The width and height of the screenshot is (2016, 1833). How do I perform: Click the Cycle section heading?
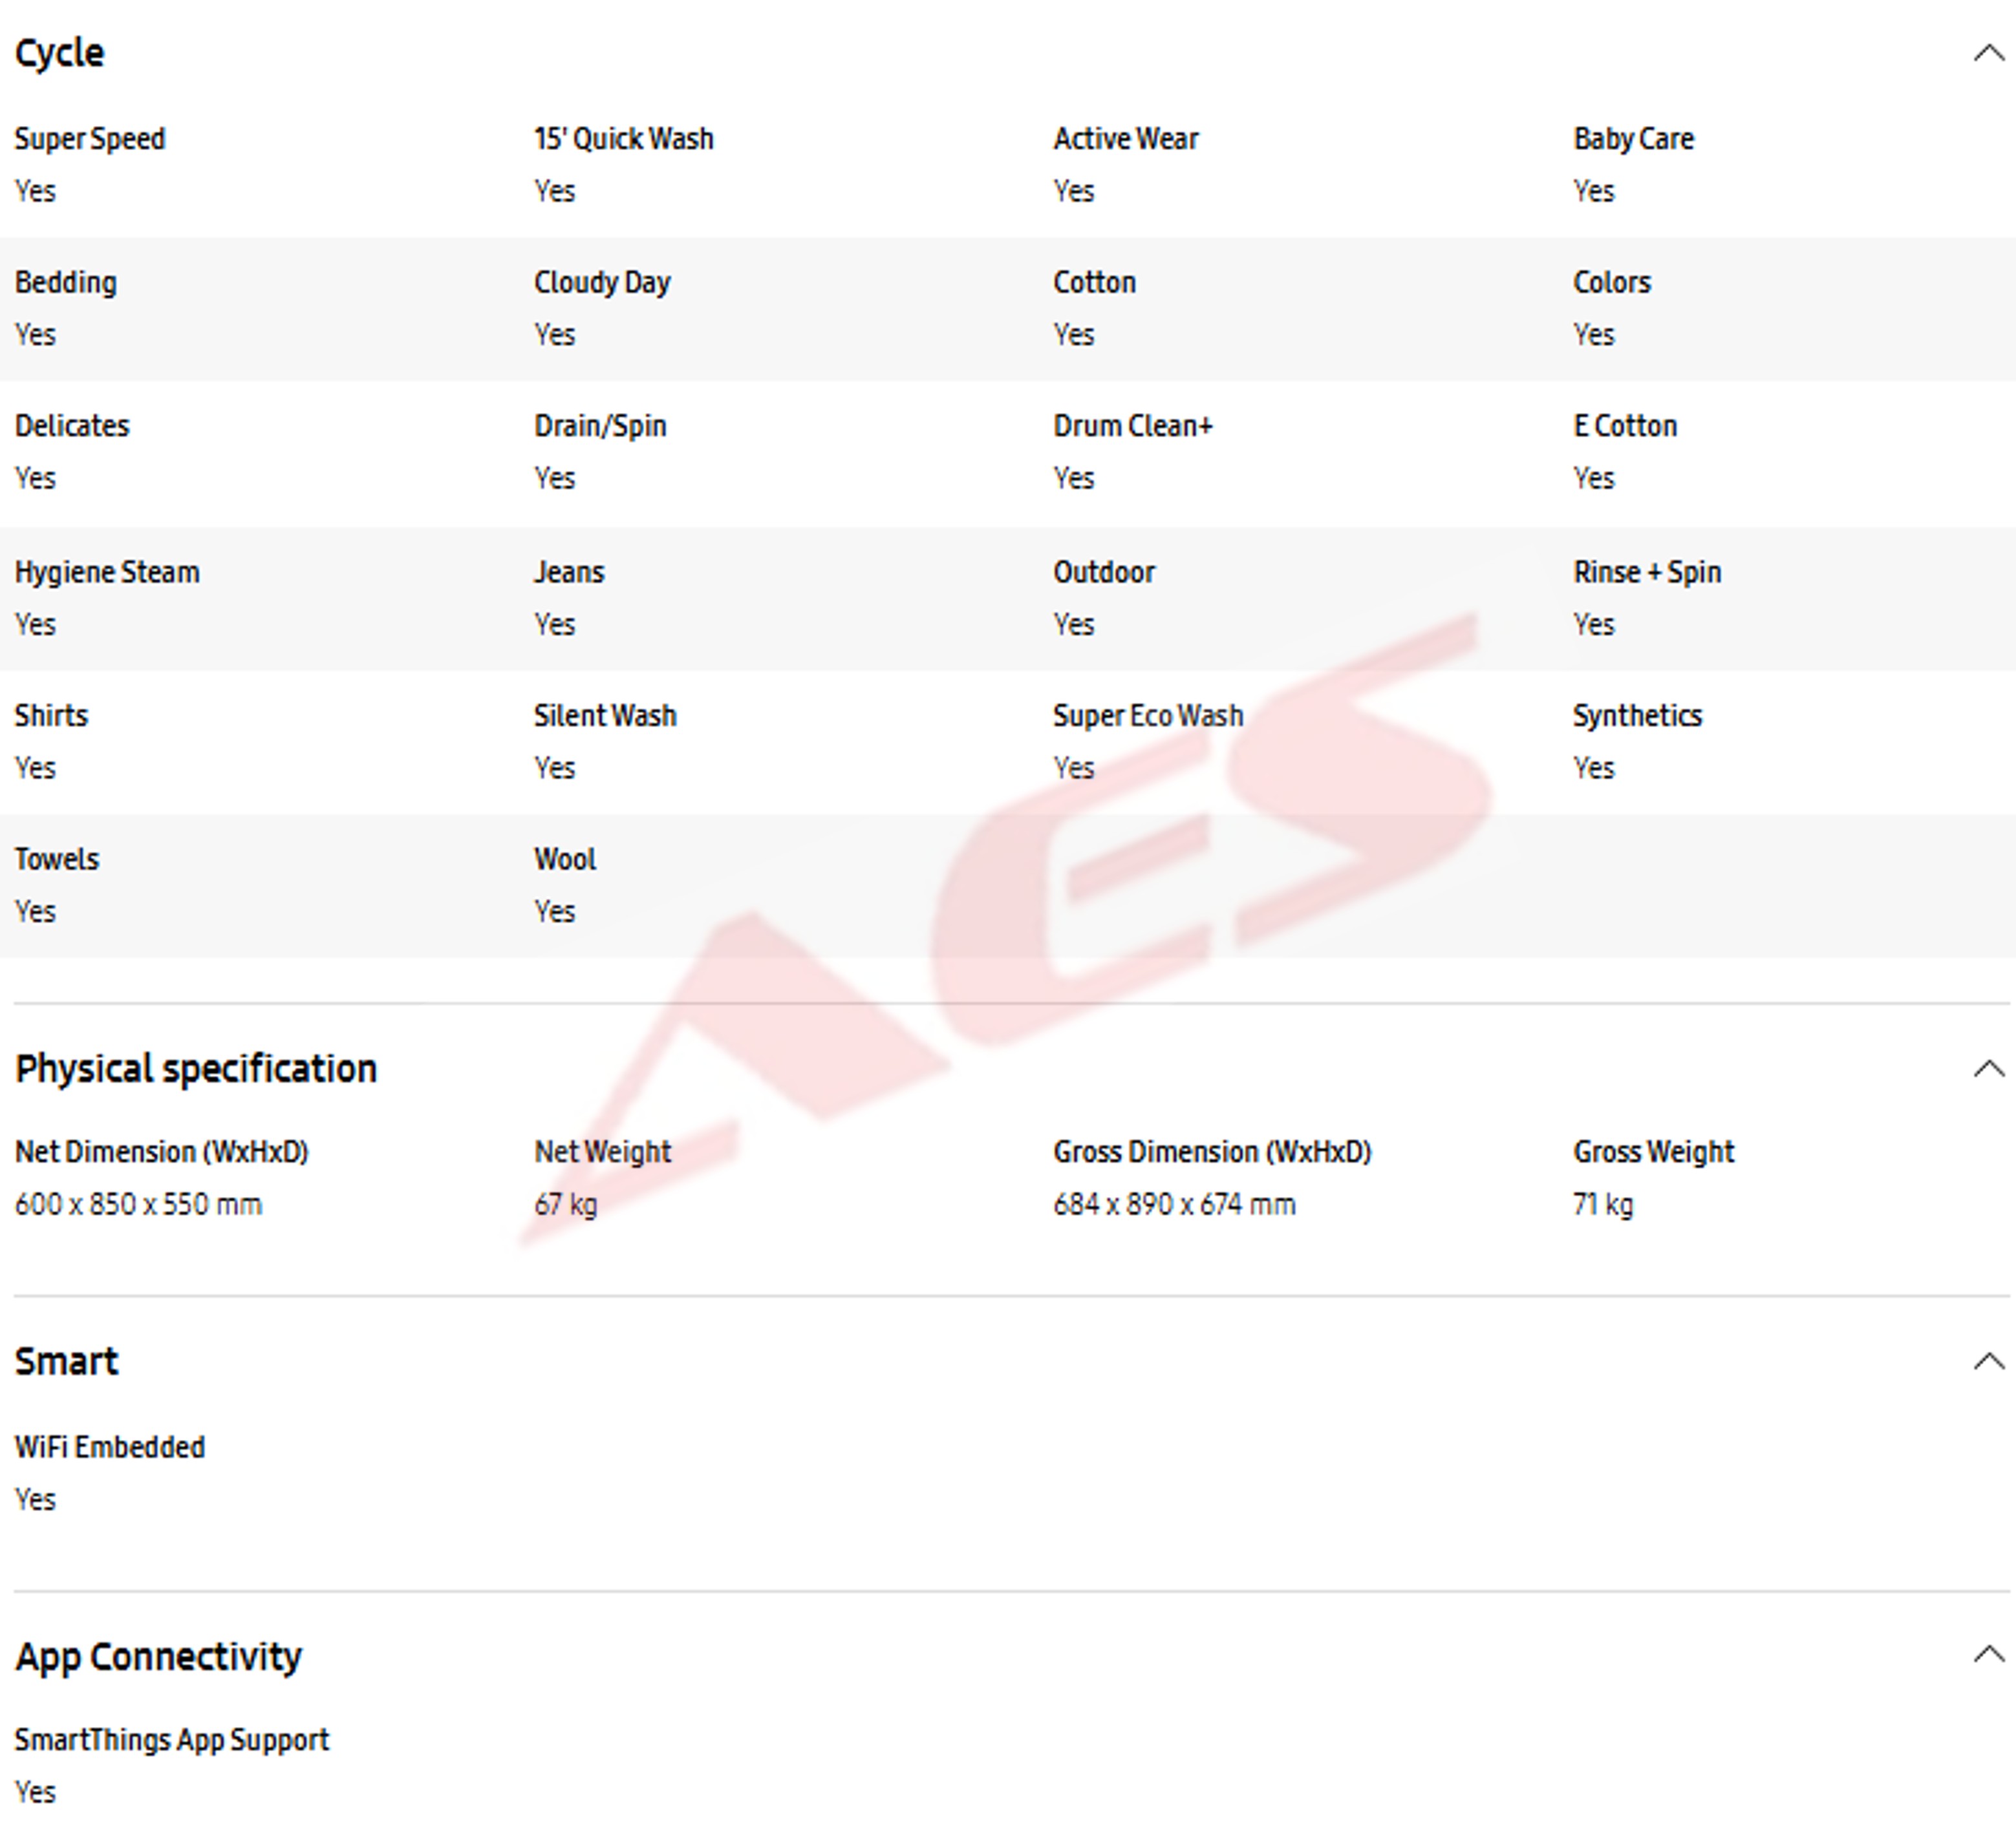point(59,53)
